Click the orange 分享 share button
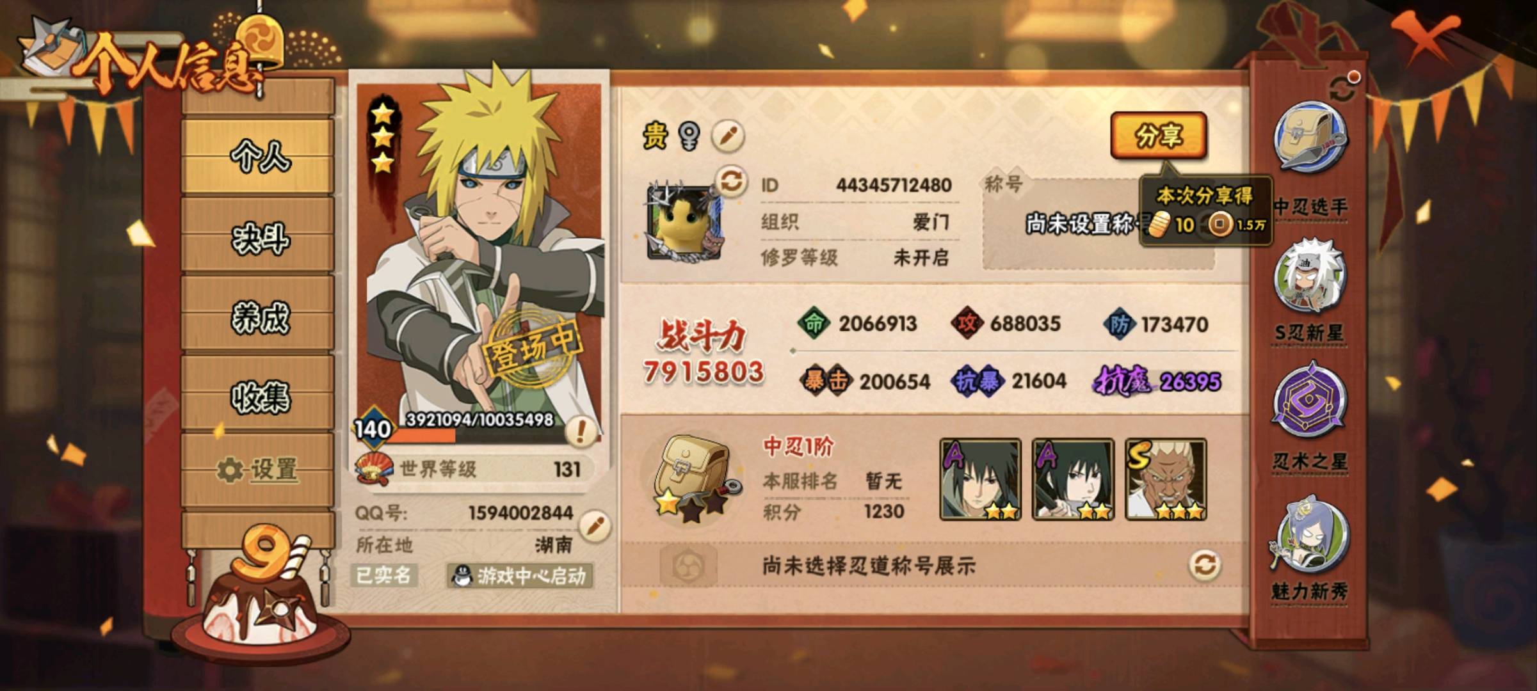The height and width of the screenshot is (691, 1537). [1159, 136]
